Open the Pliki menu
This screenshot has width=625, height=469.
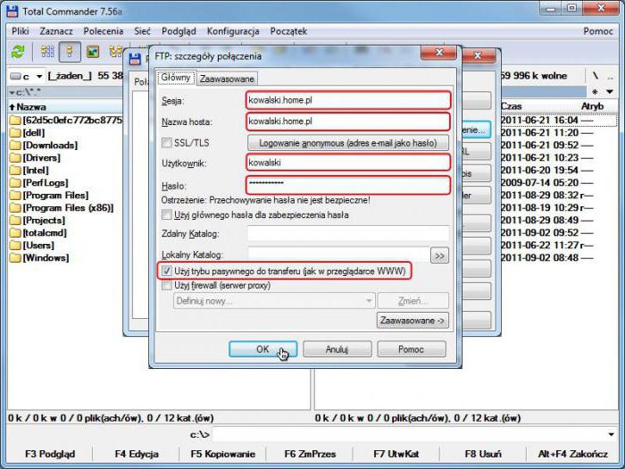(x=21, y=31)
